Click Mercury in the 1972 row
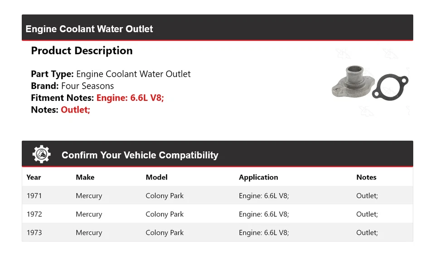The height and width of the screenshot is (256, 435). (x=89, y=214)
